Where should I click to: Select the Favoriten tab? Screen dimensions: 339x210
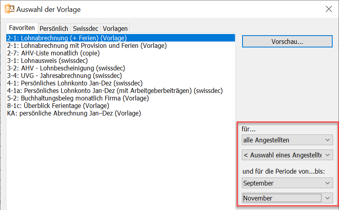(22, 28)
